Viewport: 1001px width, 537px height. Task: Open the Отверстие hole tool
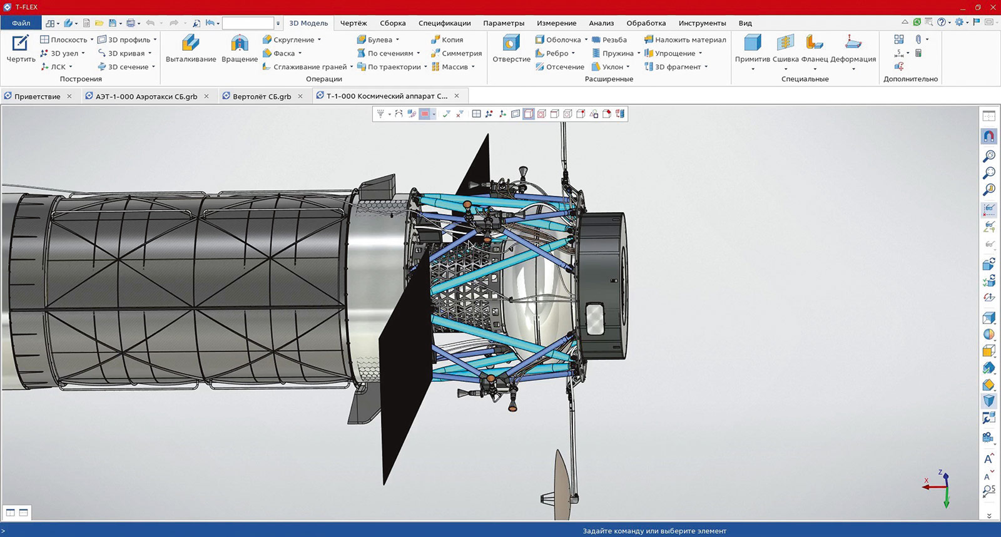point(511,44)
